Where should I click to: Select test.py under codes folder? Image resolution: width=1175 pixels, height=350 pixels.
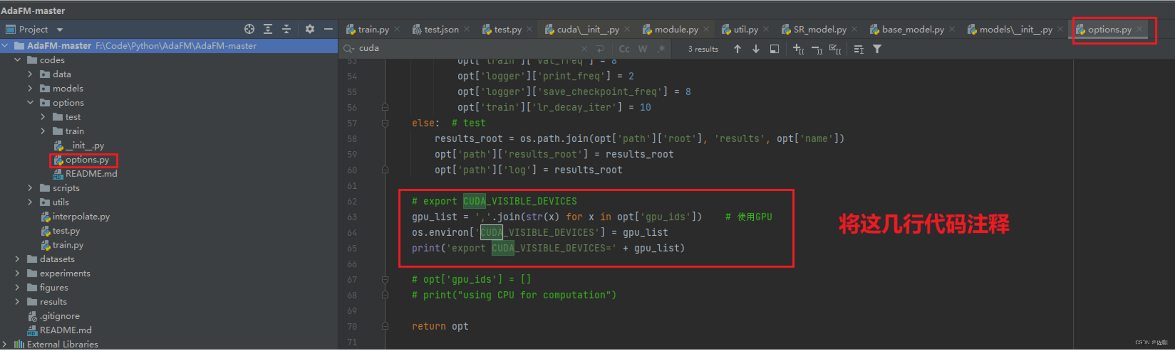[x=60, y=231]
